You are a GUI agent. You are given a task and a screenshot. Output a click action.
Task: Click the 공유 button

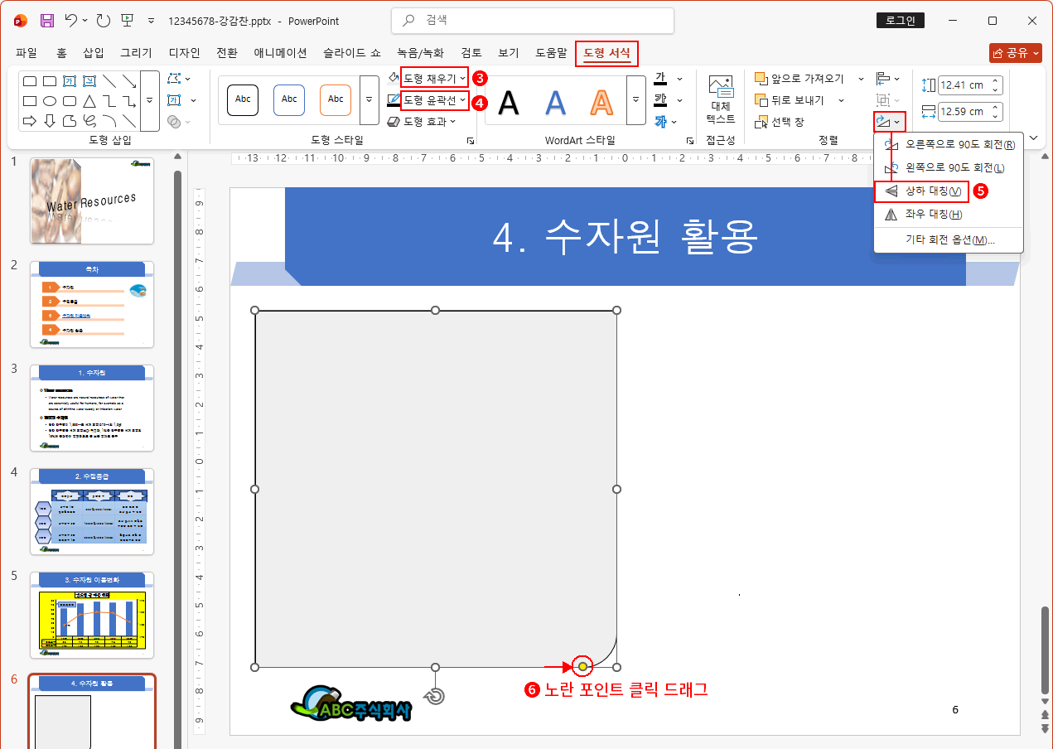coord(1014,51)
